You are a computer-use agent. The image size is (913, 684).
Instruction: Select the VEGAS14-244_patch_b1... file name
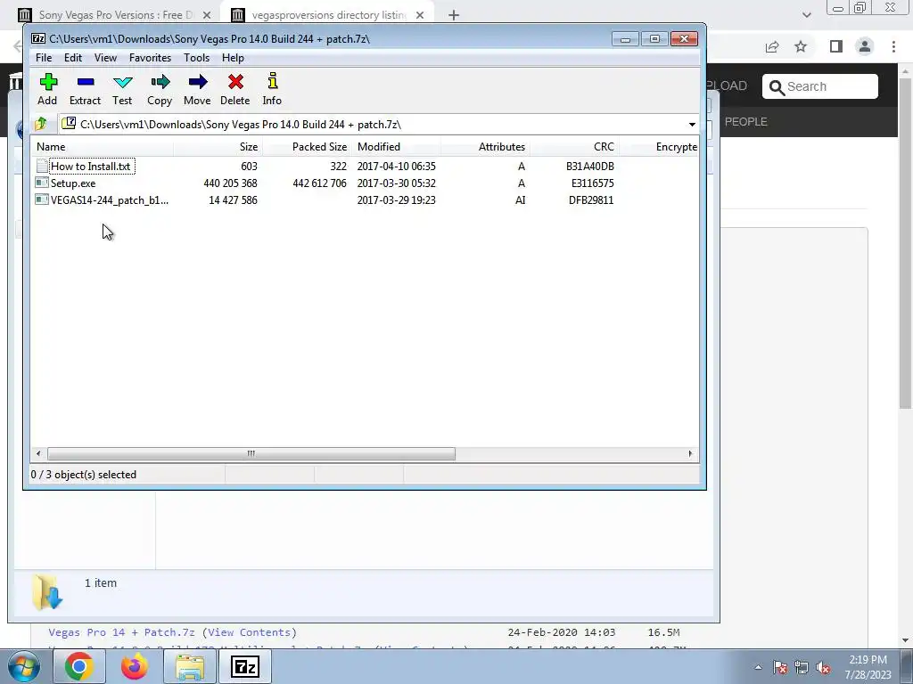coord(110,200)
